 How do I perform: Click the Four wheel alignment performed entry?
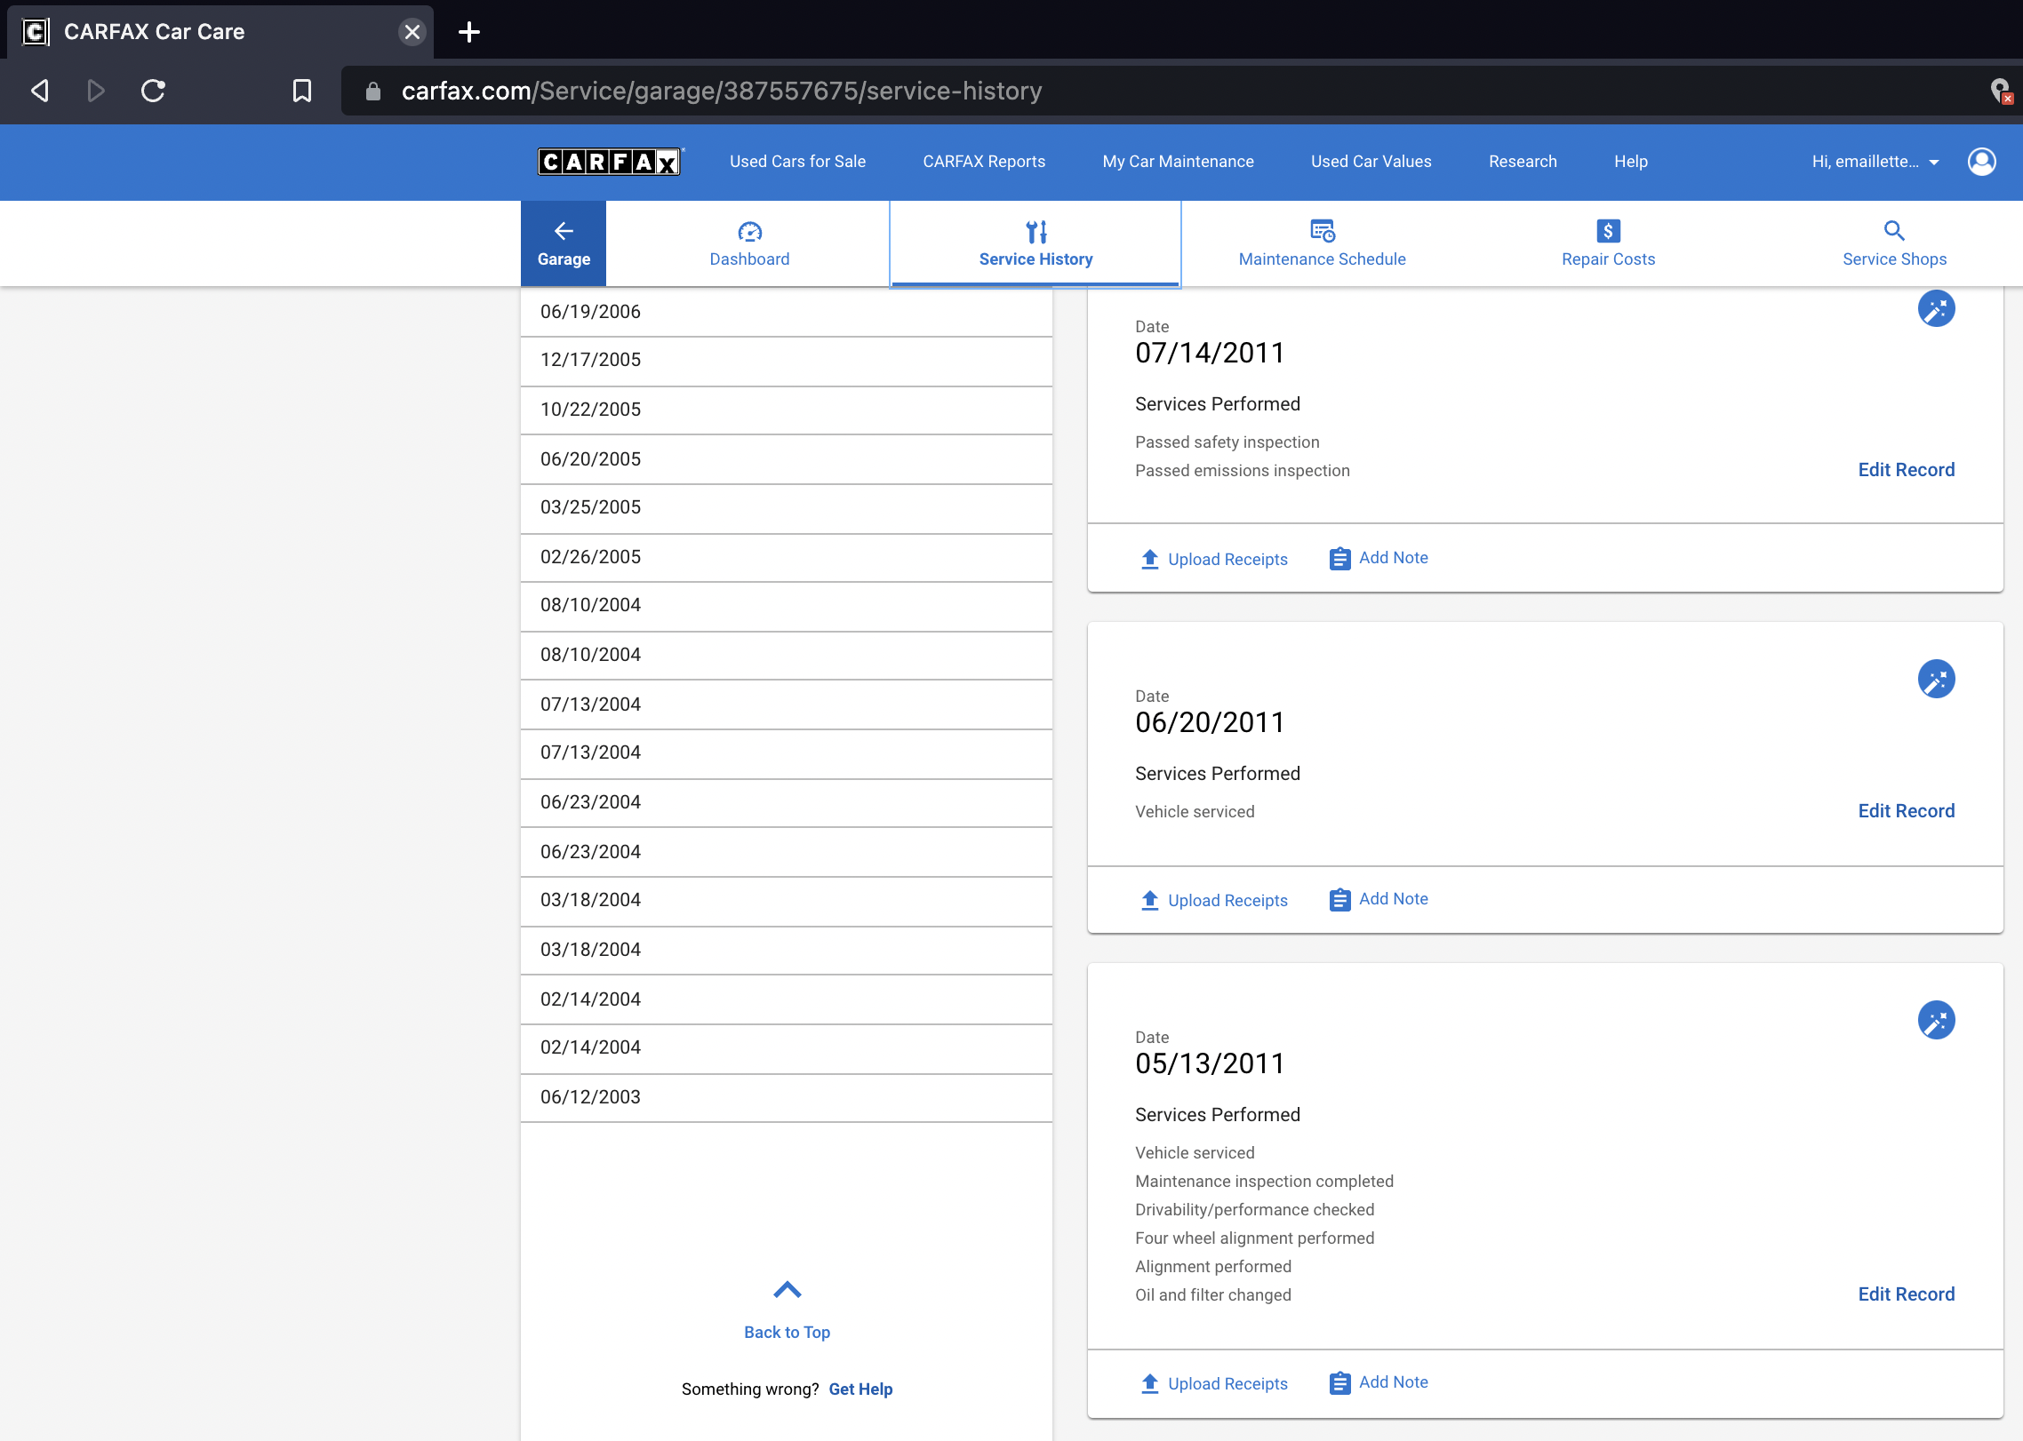click(x=1254, y=1238)
